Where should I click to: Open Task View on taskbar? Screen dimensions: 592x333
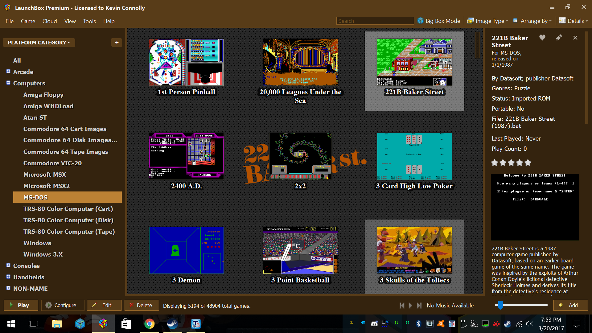(x=33, y=324)
